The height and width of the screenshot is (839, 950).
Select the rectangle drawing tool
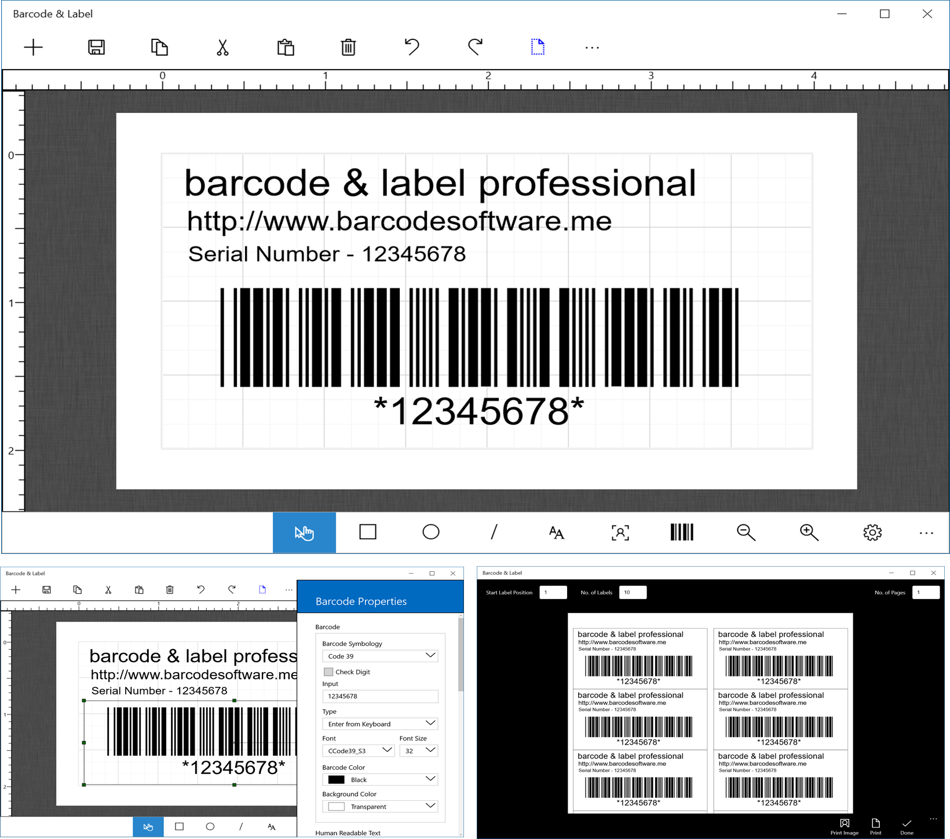point(367,532)
